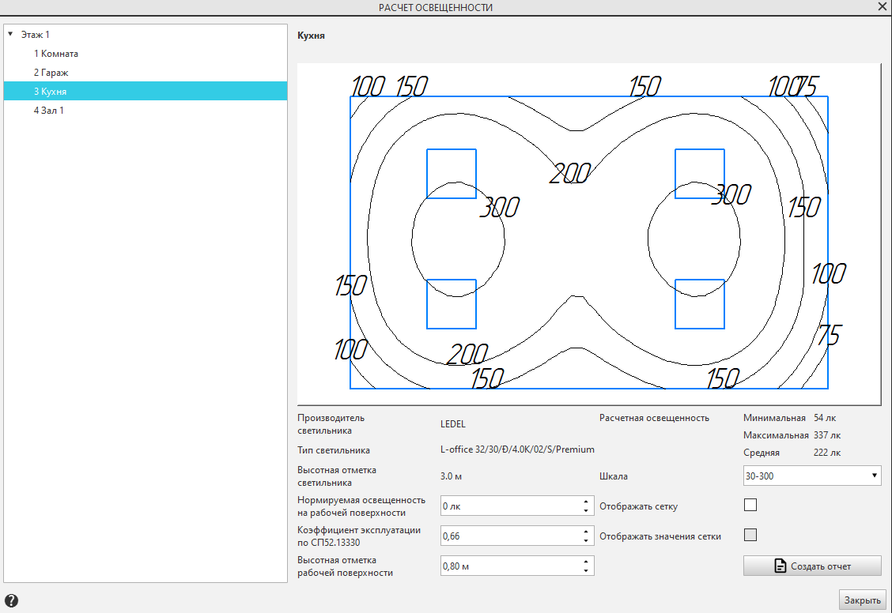Increase the Нормируемая освещенность value with up arrow
The image size is (892, 613).
point(586,502)
